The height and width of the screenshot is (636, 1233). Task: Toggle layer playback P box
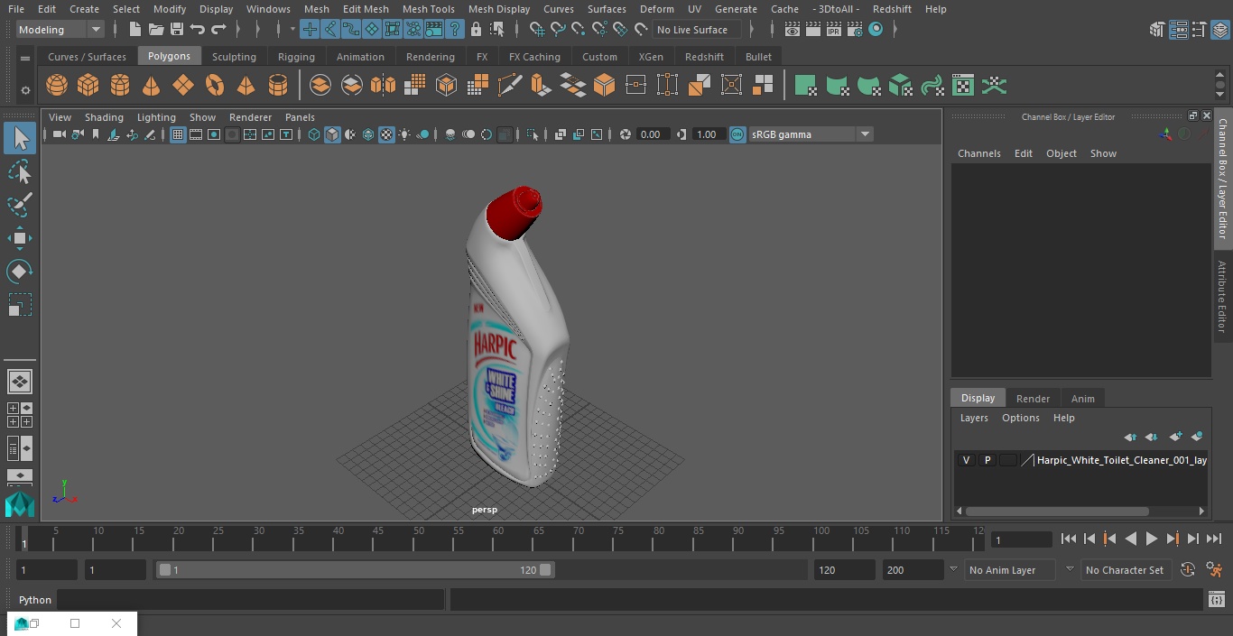[x=987, y=460]
